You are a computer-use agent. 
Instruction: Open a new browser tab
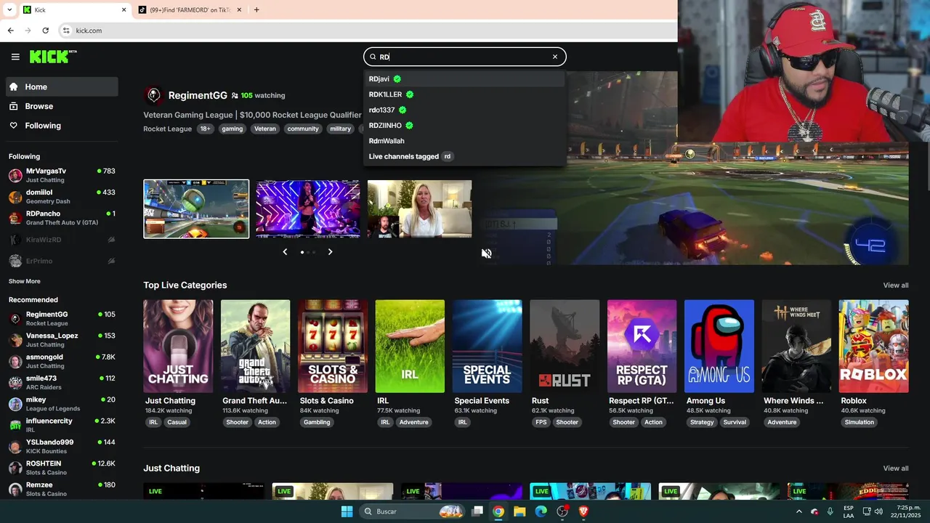(256, 10)
